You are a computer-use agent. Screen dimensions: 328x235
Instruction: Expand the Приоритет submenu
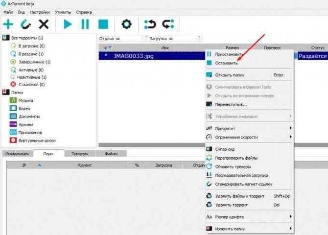point(249,128)
